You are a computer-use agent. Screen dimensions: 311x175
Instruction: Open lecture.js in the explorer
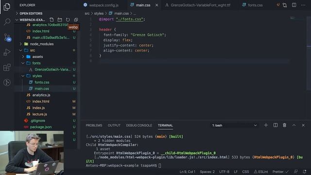pyautogui.click(x=40, y=114)
